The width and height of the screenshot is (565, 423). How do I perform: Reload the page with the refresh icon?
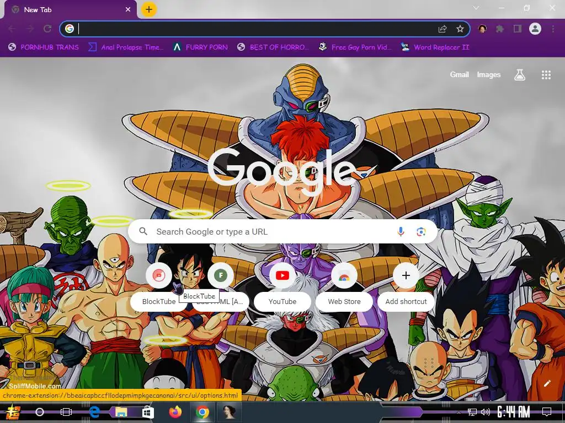(47, 29)
